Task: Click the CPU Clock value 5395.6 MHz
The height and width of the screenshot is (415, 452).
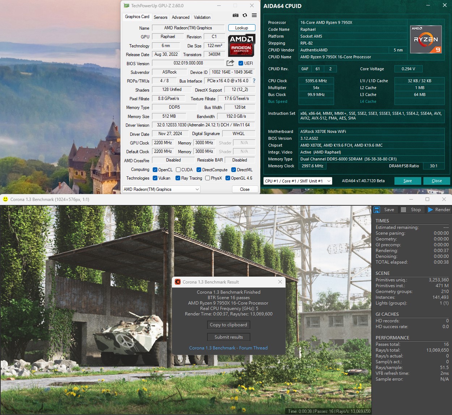Action: 316,81
